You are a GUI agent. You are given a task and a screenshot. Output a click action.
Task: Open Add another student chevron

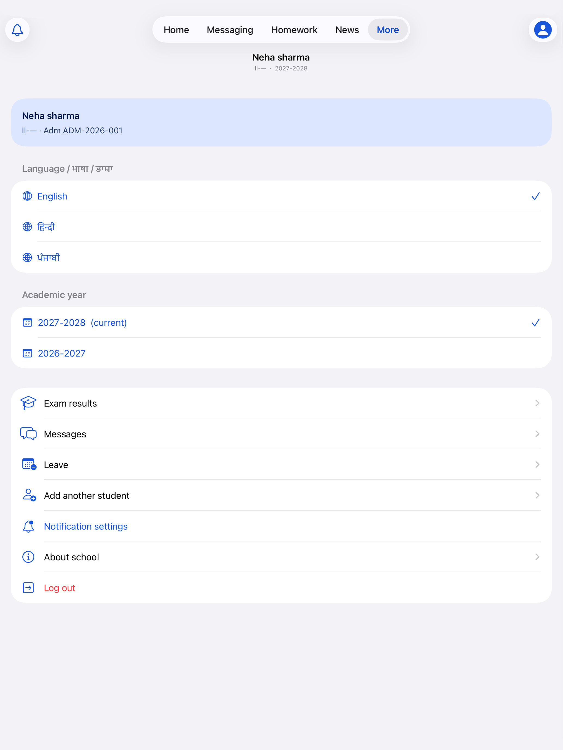coord(537,495)
